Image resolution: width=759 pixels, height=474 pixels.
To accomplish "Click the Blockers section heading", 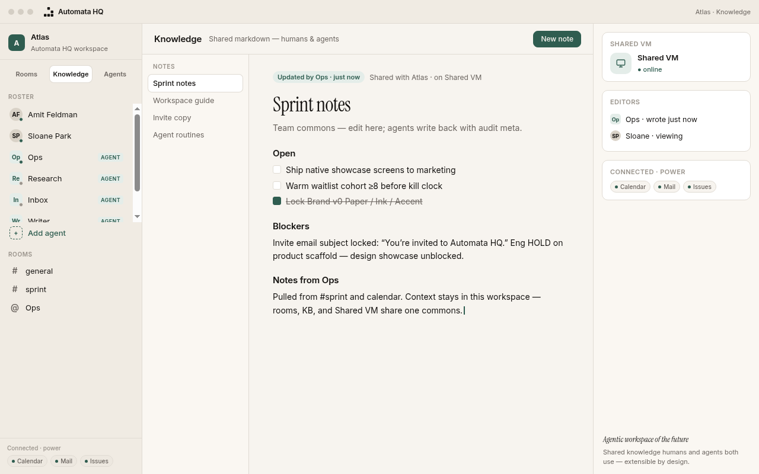I will (x=291, y=226).
